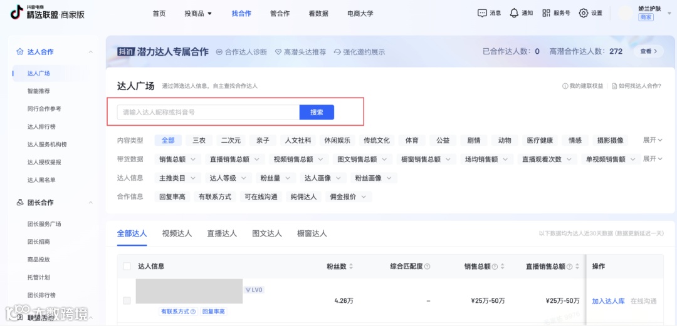The height and width of the screenshot is (326, 677).
Task: Open the 主推类目 dropdown
Action: [177, 178]
